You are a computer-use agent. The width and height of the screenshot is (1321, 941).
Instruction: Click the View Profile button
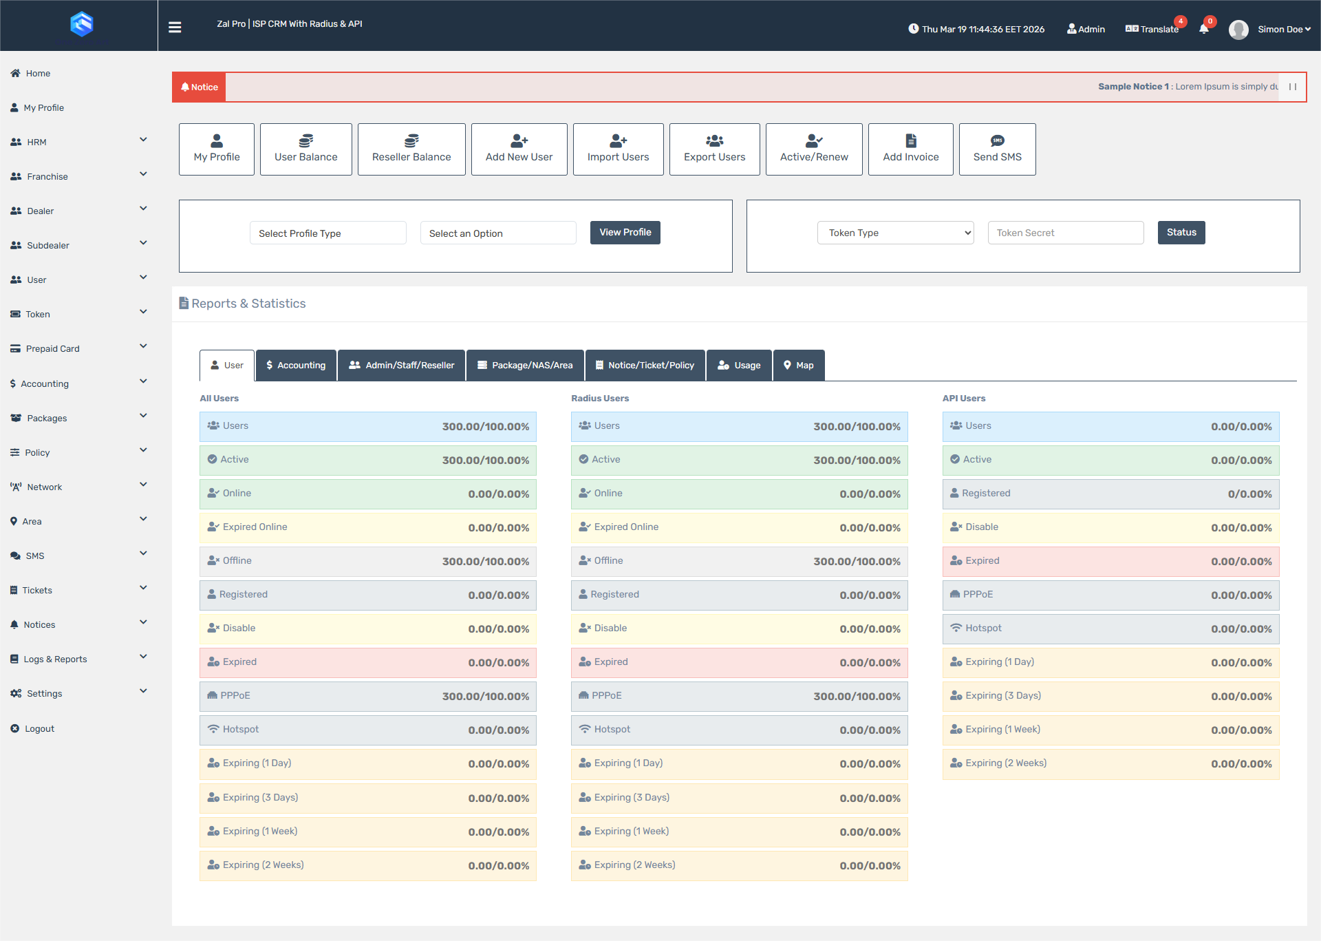point(624,233)
